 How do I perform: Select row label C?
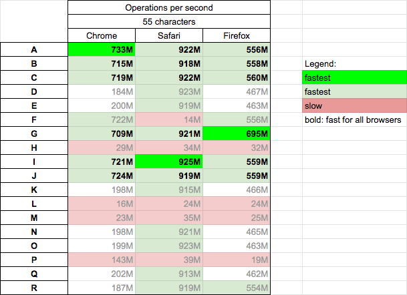tap(34, 77)
